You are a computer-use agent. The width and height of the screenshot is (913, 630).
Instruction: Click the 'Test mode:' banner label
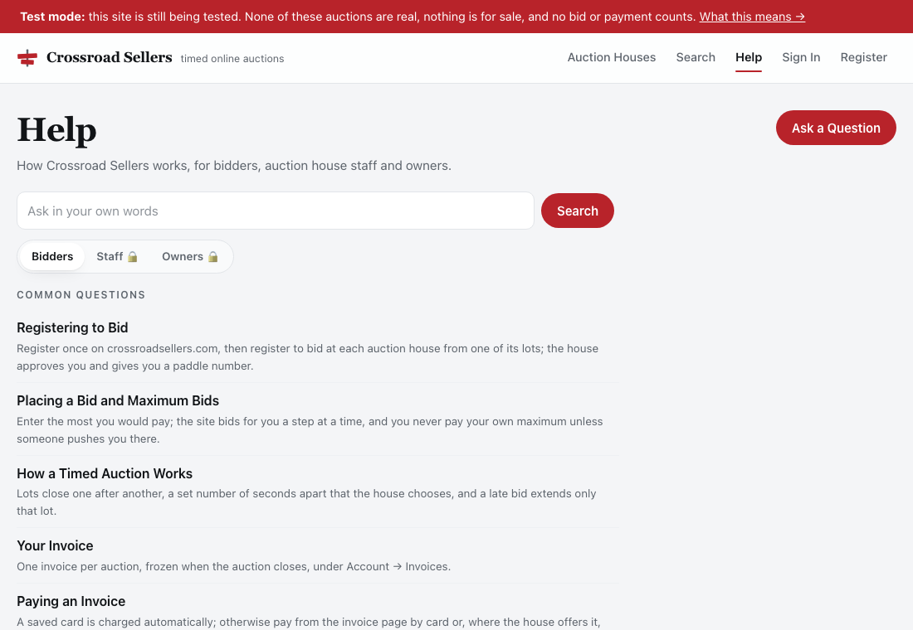pyautogui.click(x=52, y=17)
